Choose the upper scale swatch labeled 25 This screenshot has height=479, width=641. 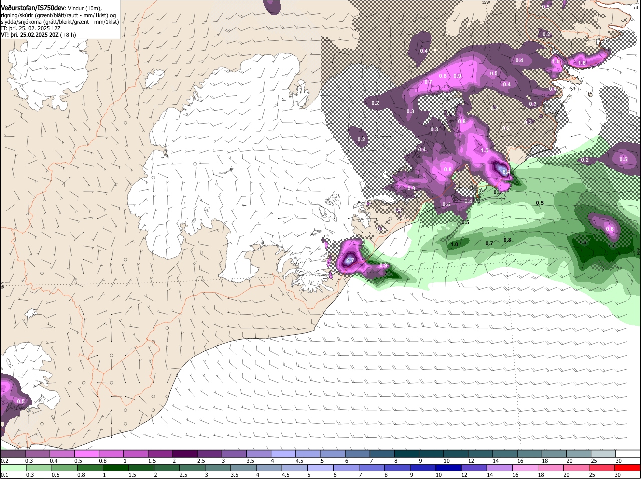tap(604, 454)
